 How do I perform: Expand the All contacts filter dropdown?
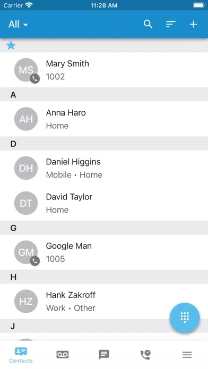[18, 24]
